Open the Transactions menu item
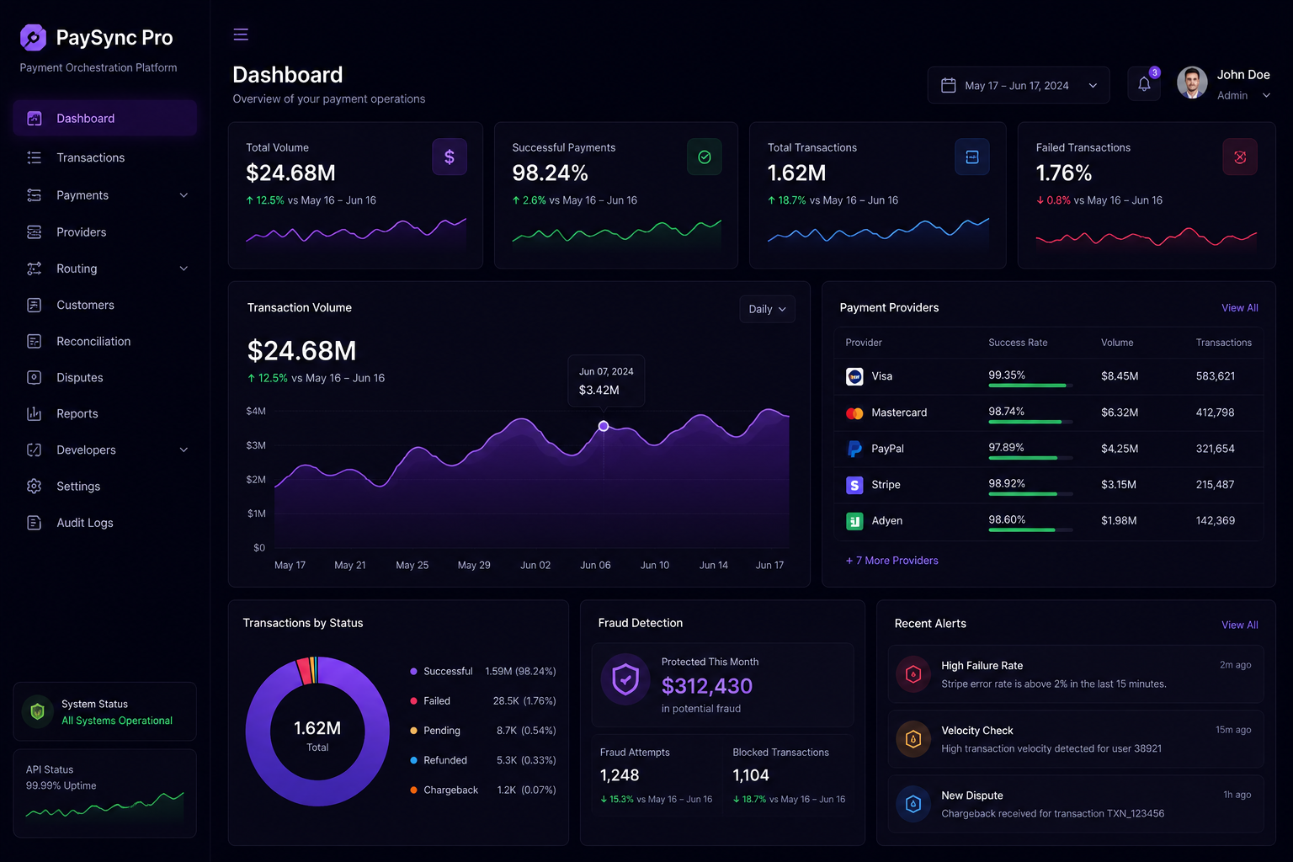 pyautogui.click(x=104, y=157)
